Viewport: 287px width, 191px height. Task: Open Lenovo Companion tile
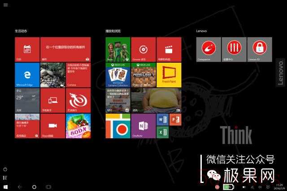(x=209, y=49)
